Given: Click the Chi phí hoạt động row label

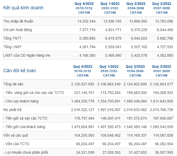Looking at the screenshot, I should point(18,30).
